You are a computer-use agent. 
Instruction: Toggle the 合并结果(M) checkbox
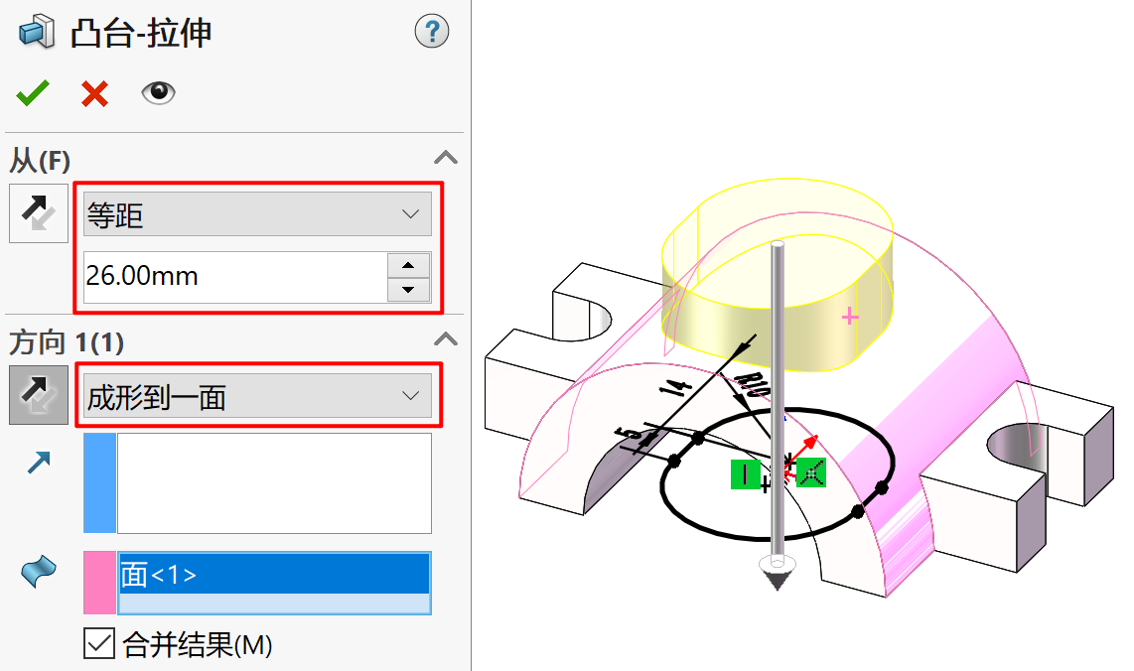click(x=99, y=643)
